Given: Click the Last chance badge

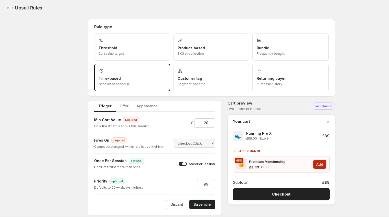Looking at the screenshot, I should click(323, 106).
